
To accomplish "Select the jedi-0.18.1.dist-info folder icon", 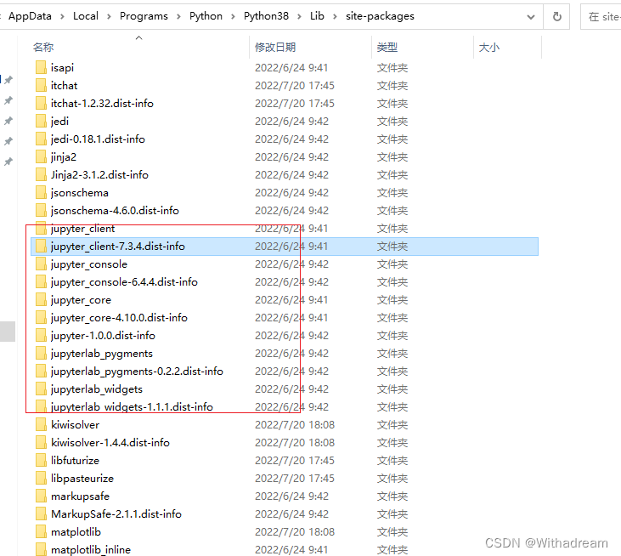I will pyautogui.click(x=41, y=139).
